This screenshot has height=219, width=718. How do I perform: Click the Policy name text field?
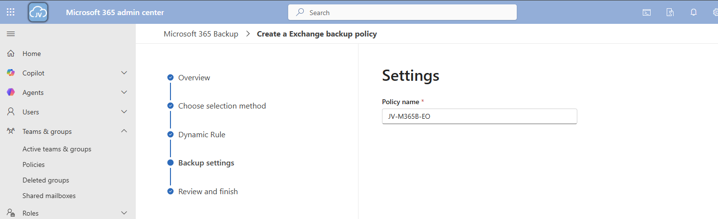point(479,116)
